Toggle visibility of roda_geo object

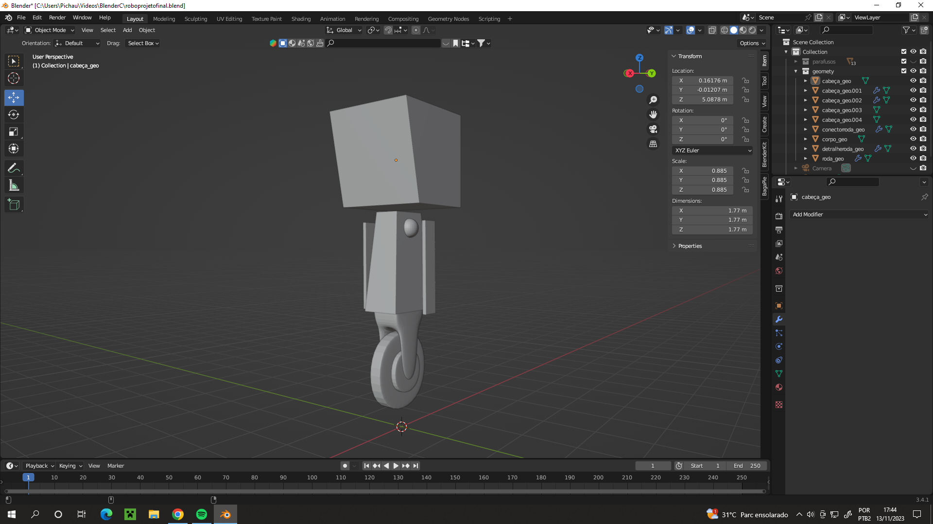coord(913,159)
